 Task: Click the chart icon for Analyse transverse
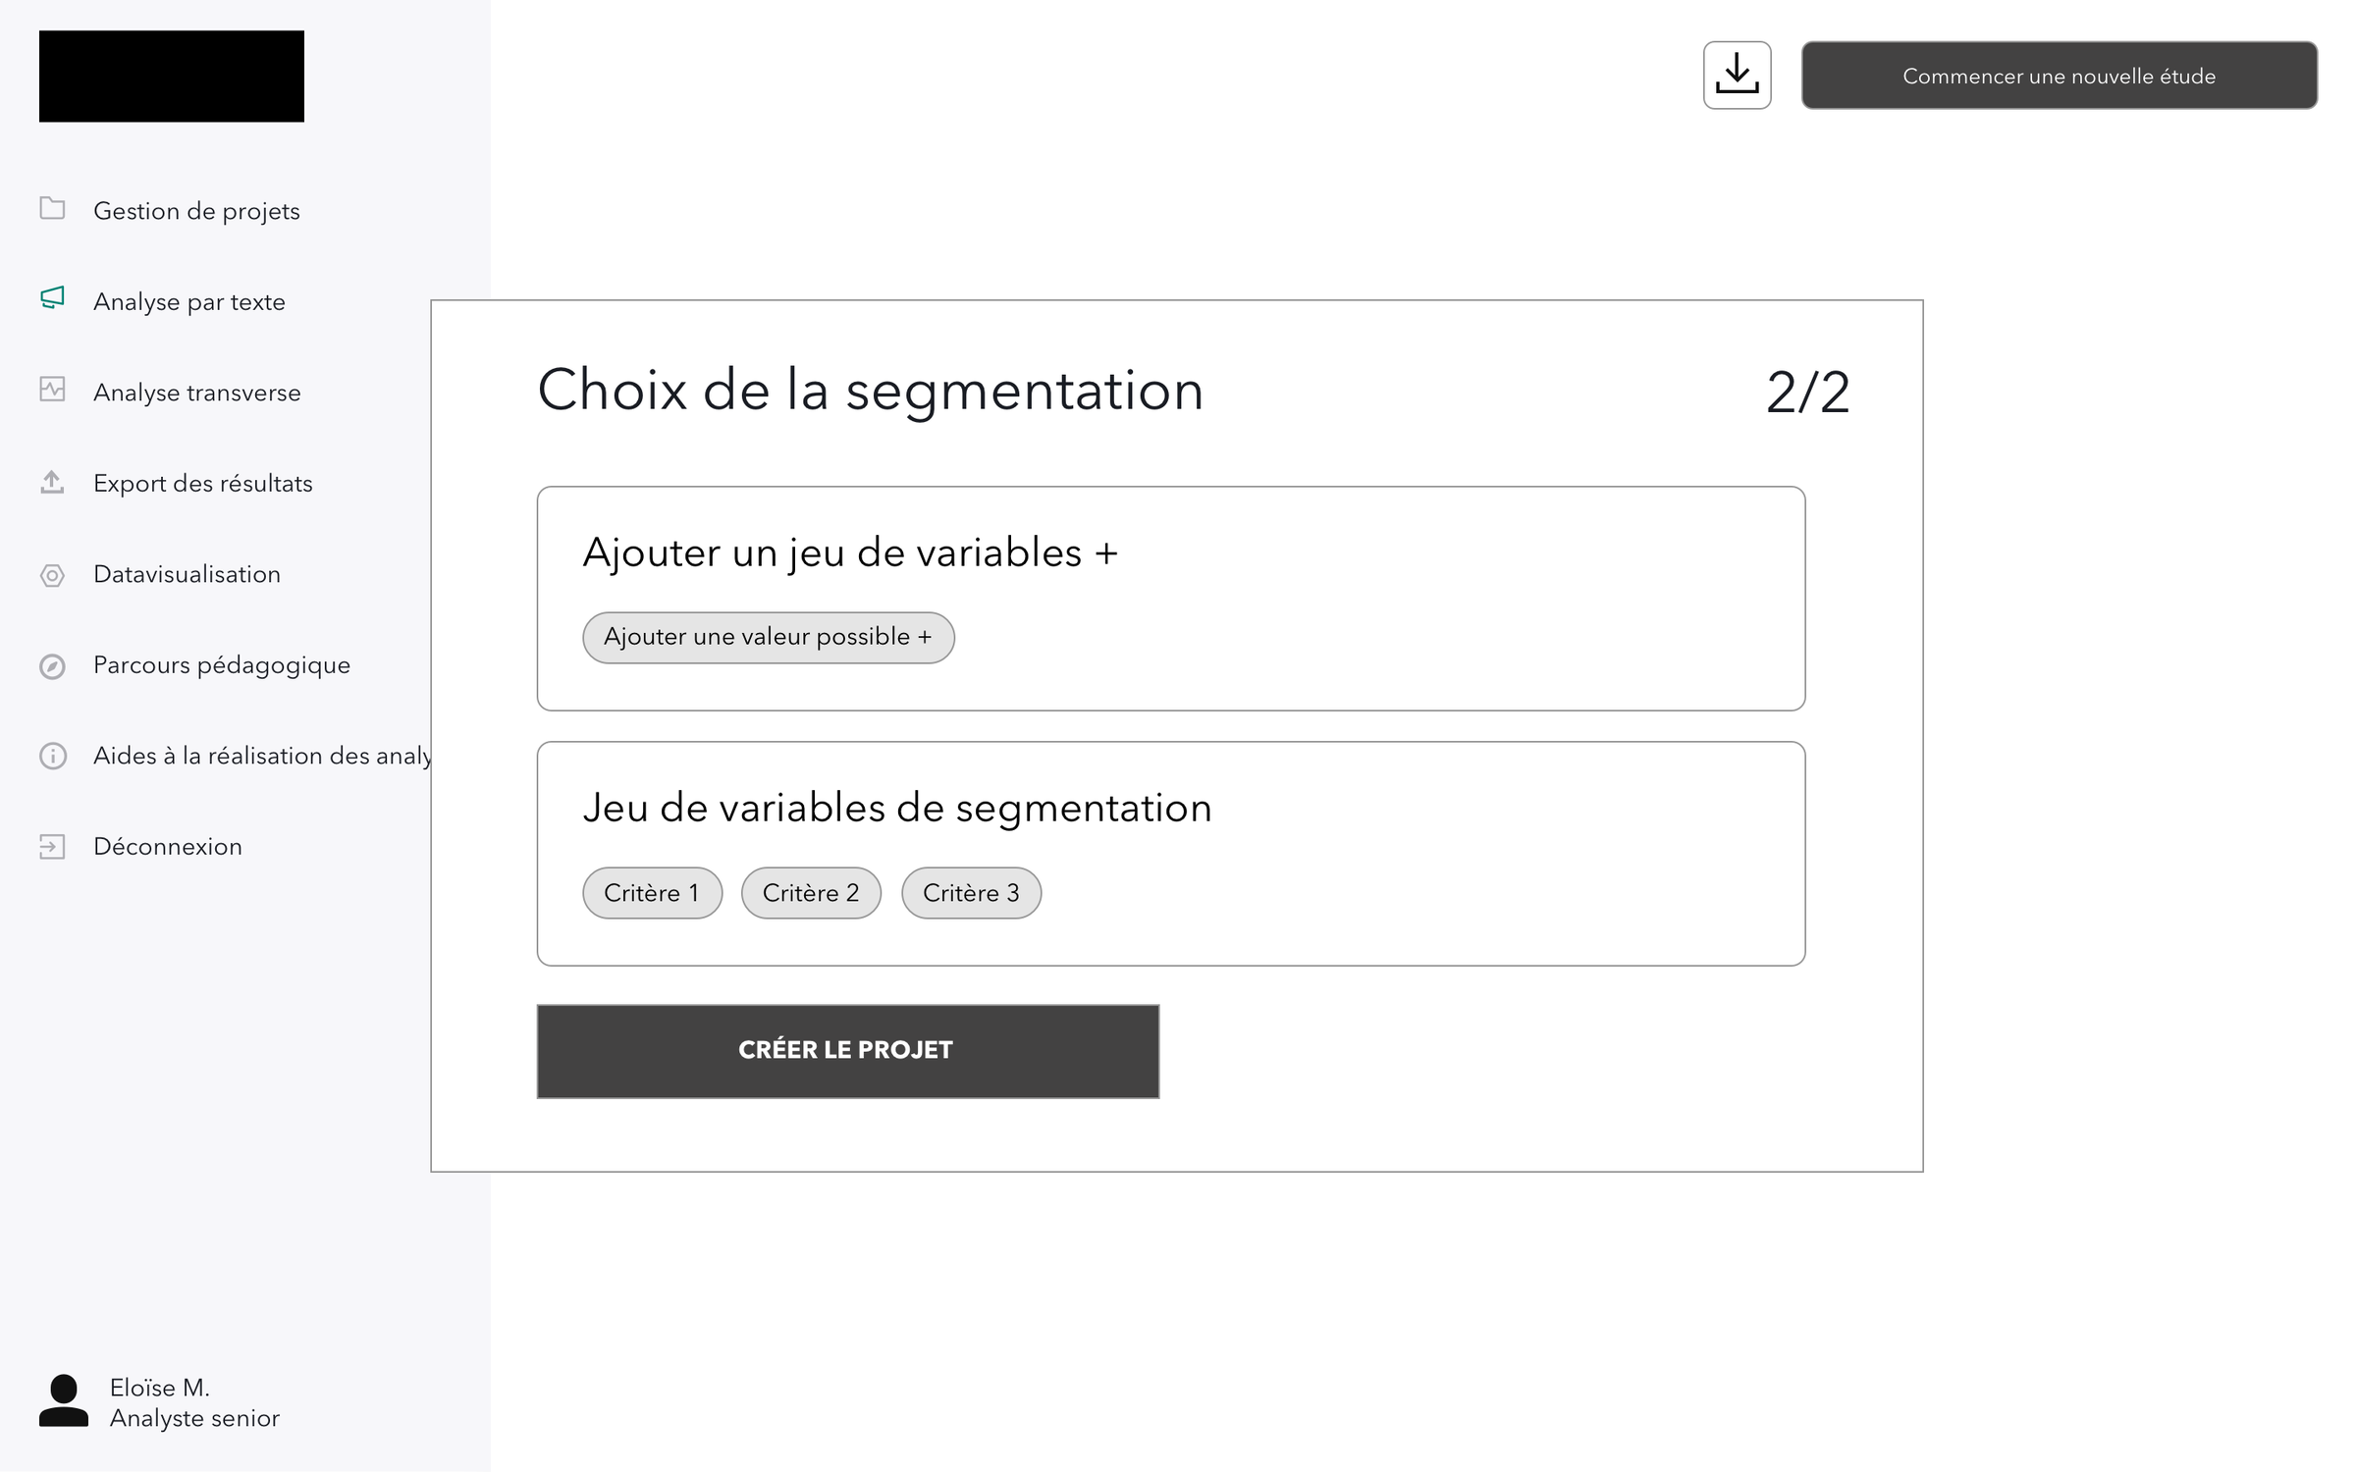(x=52, y=390)
